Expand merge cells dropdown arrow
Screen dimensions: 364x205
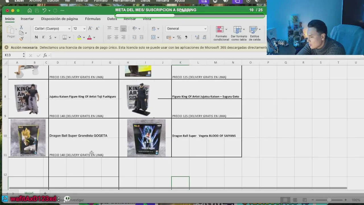158,37
